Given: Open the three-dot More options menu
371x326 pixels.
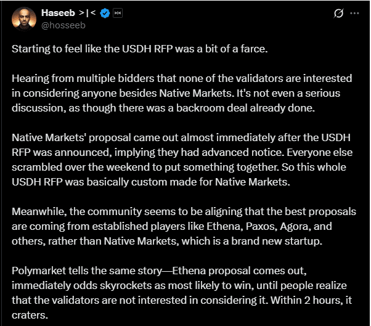Looking at the screenshot, I should [354, 13].
